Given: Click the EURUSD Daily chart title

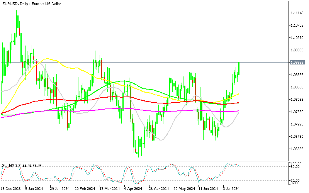Looking at the screenshot, I should coord(32,3).
